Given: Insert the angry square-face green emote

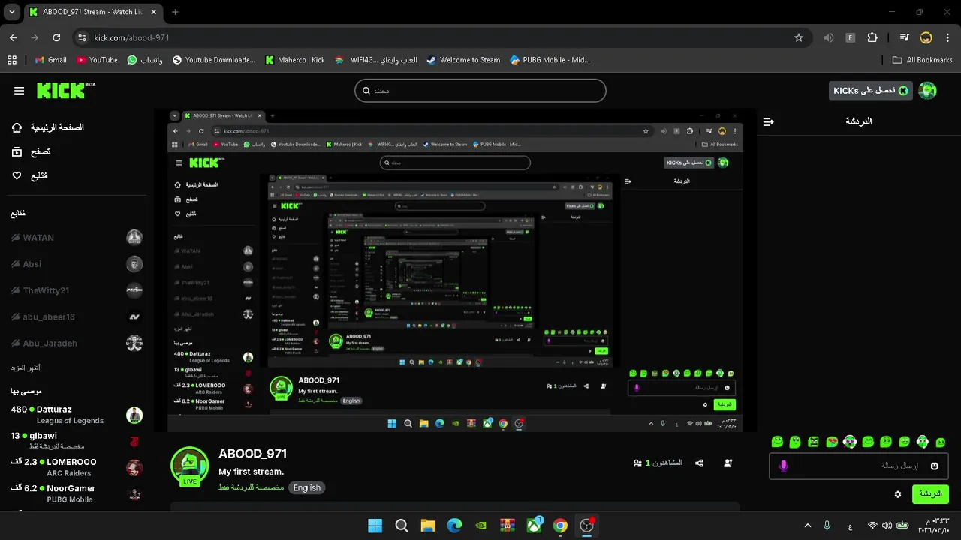Looking at the screenshot, I should click(813, 442).
